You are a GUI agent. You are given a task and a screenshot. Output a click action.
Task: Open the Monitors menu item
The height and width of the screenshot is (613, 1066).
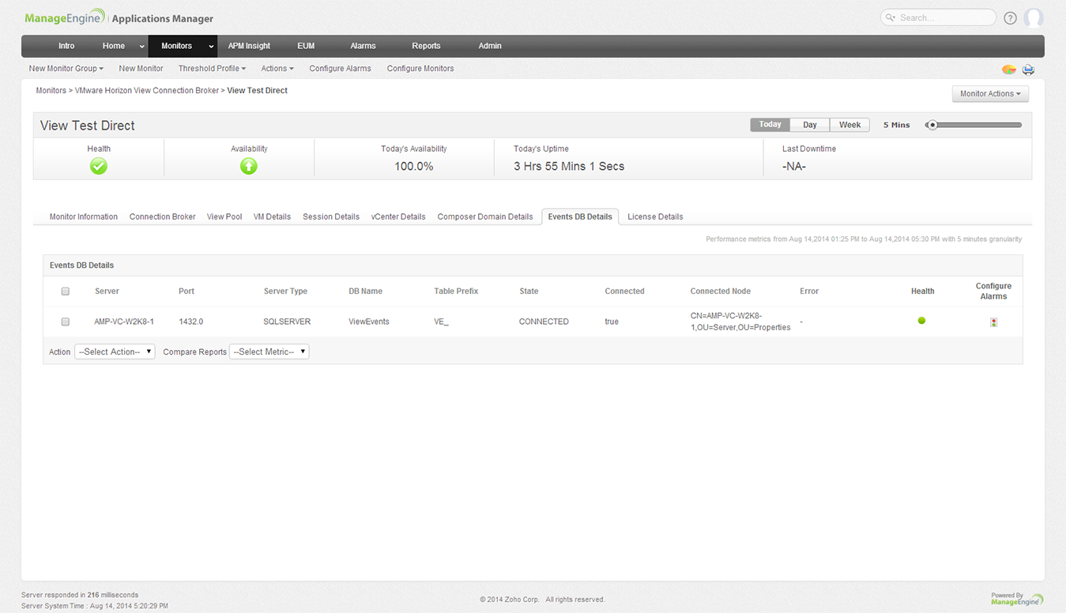[x=176, y=46]
